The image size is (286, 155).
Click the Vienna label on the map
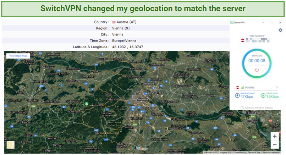pyautogui.click(x=142, y=99)
